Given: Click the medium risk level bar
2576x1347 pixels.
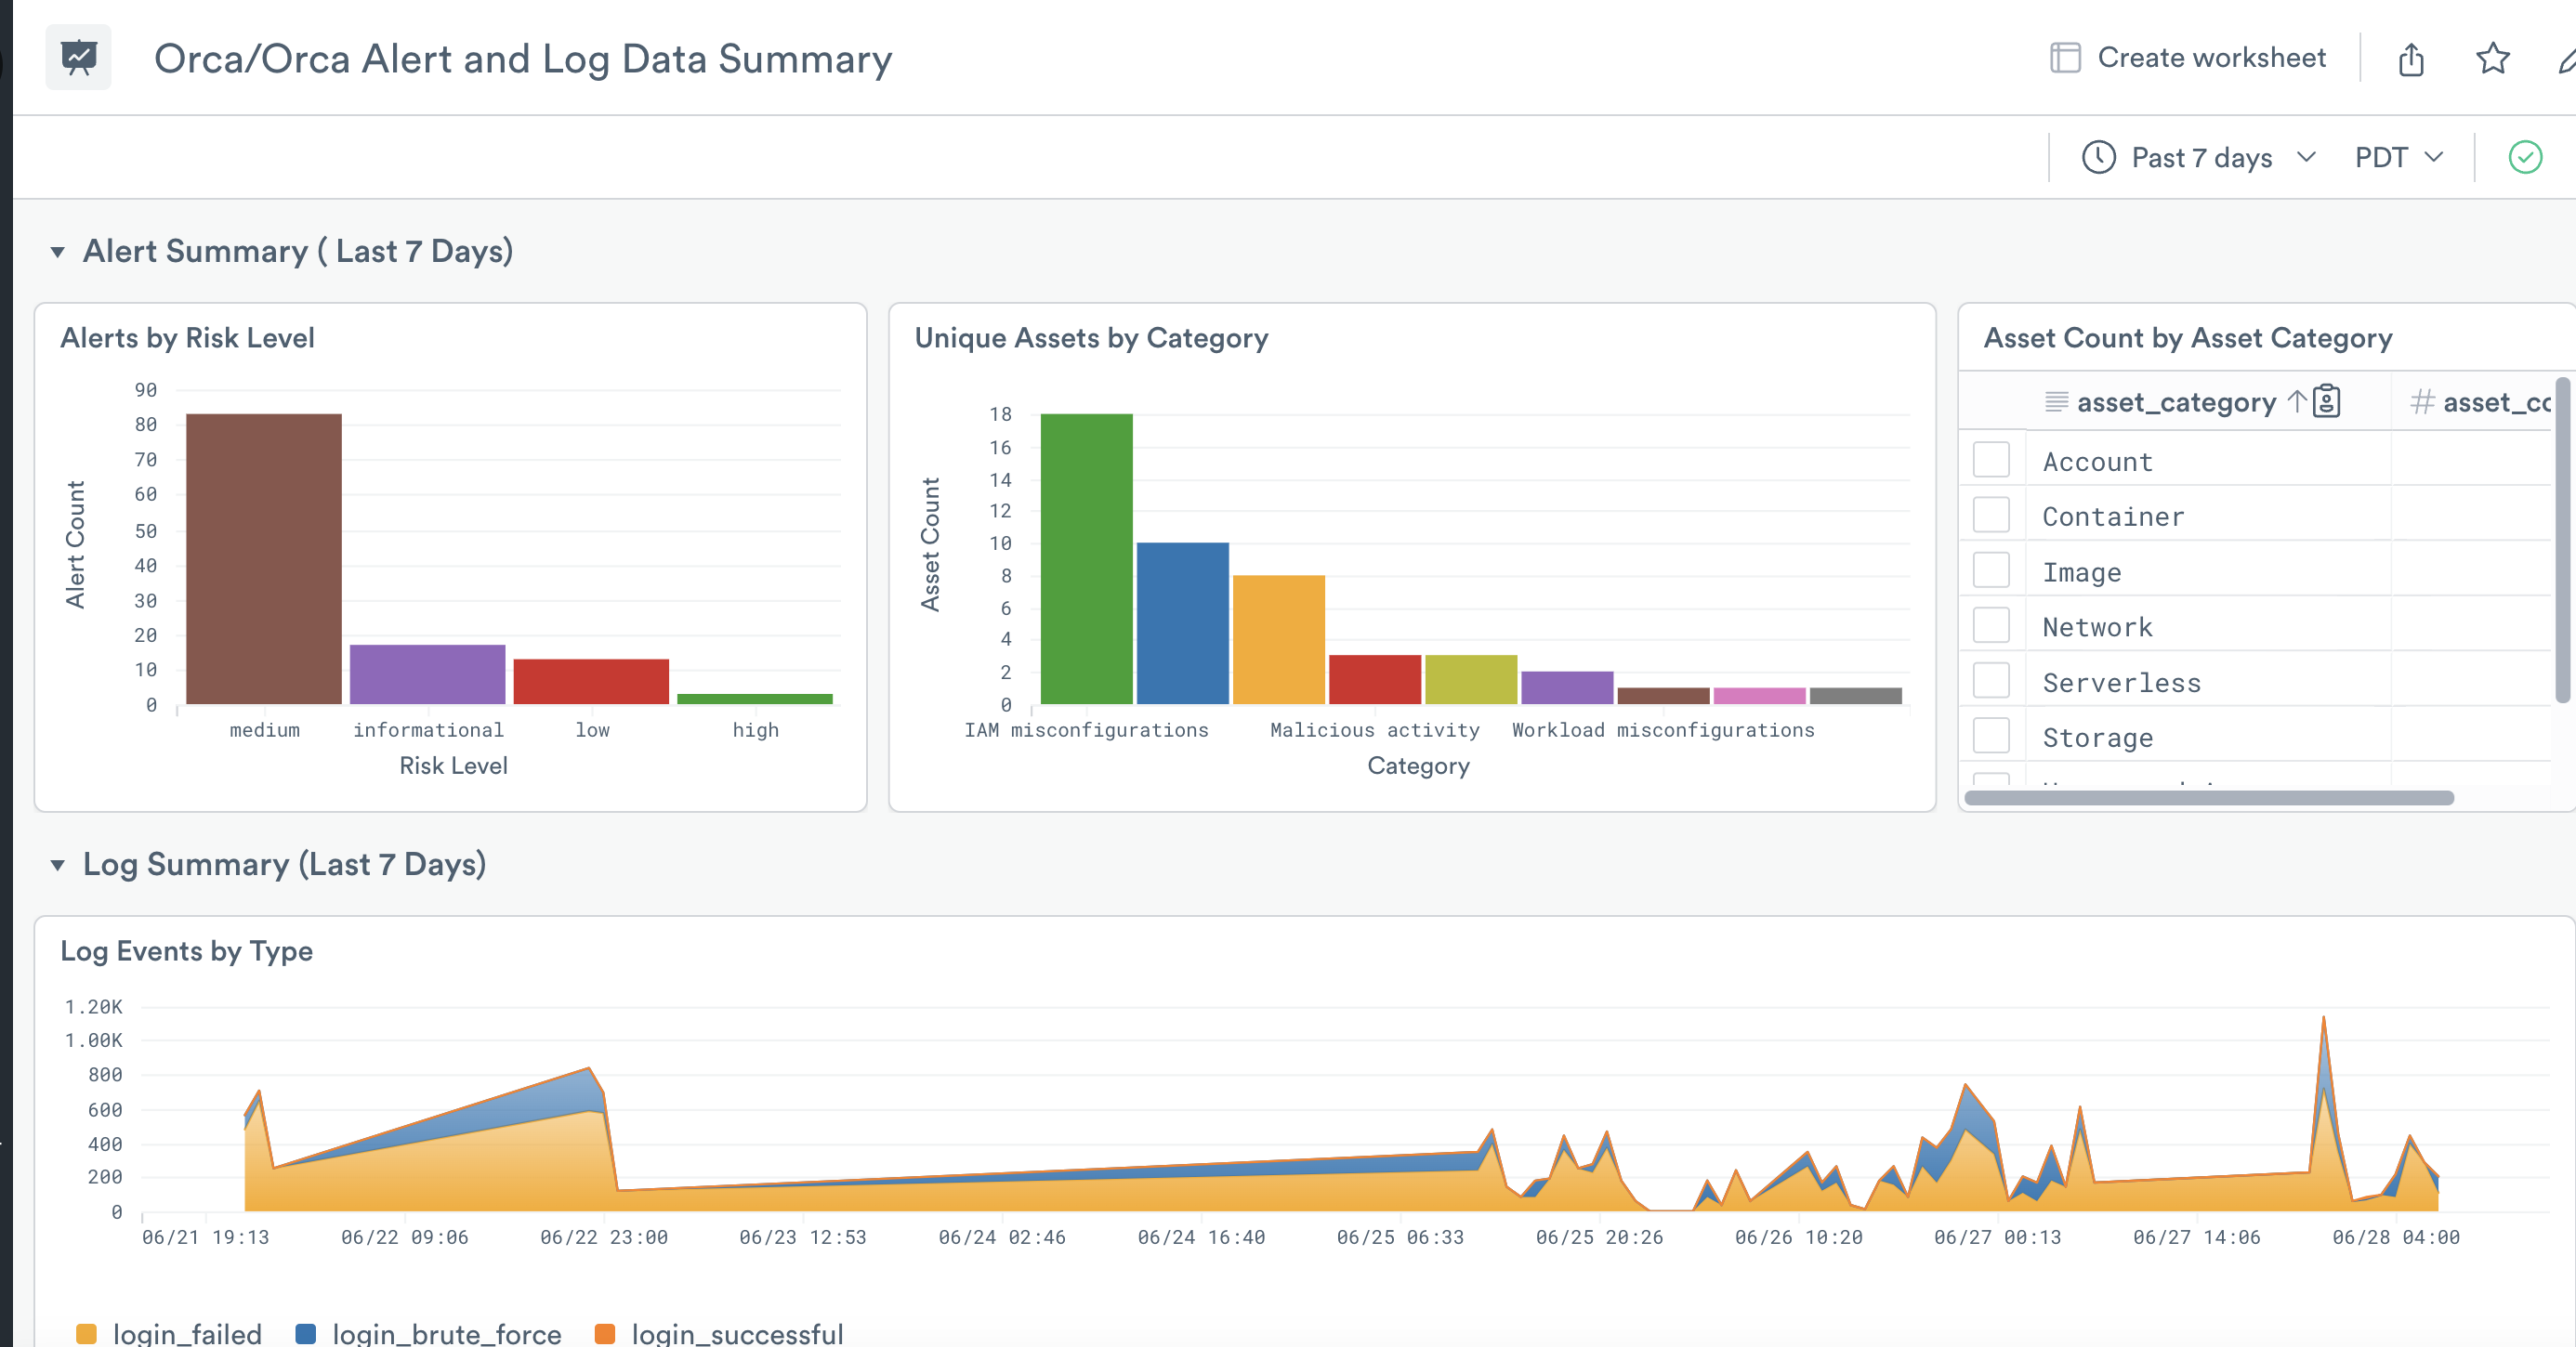Looking at the screenshot, I should click(x=264, y=558).
